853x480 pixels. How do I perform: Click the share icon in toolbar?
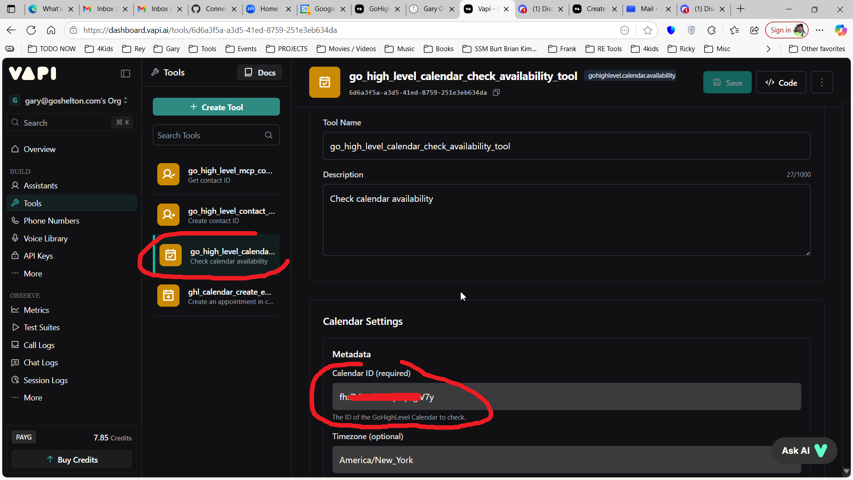(x=754, y=30)
